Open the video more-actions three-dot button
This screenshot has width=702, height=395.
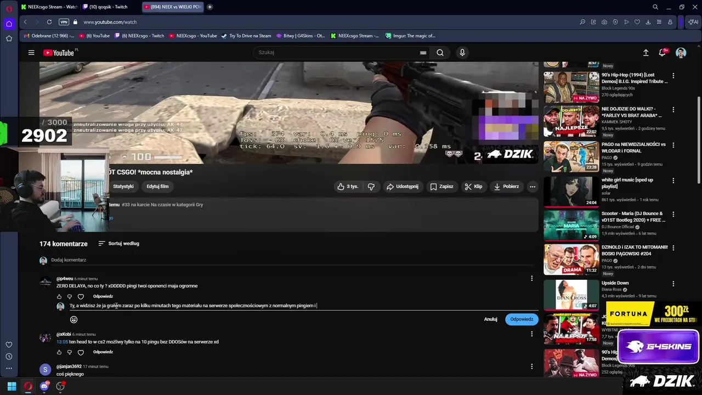[x=532, y=187]
